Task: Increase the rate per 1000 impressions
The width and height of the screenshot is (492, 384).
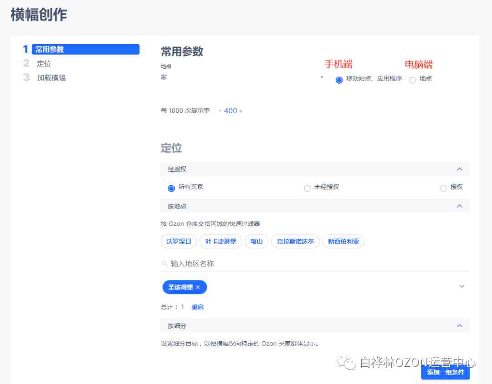Action: pos(241,111)
